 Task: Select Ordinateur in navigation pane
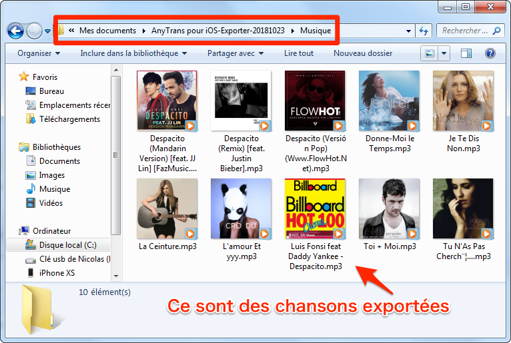(51, 231)
